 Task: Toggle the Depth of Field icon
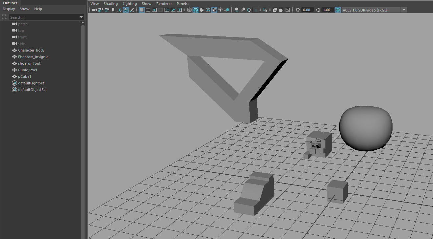coord(255,10)
